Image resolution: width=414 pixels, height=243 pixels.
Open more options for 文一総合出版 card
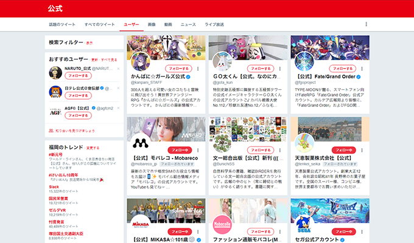[x=280, y=150]
